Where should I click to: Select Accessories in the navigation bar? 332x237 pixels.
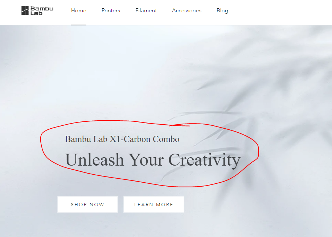[187, 11]
